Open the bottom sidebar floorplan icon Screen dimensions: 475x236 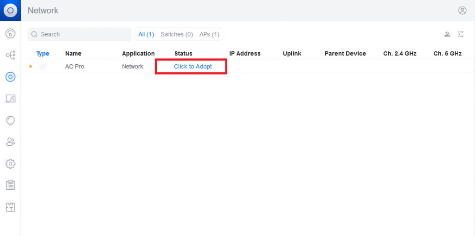click(10, 207)
